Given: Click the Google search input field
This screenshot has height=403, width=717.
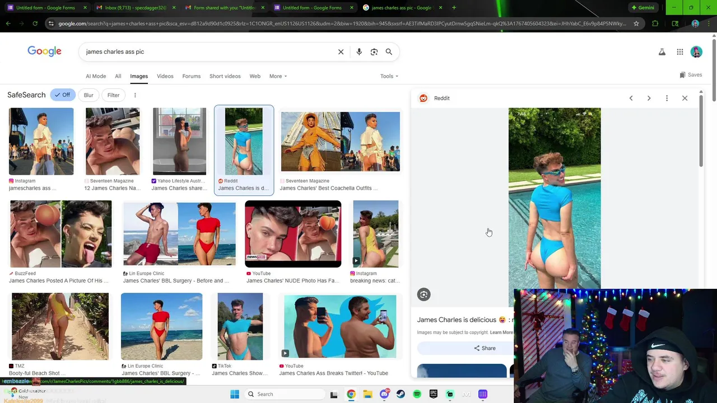Looking at the screenshot, I should point(210,51).
